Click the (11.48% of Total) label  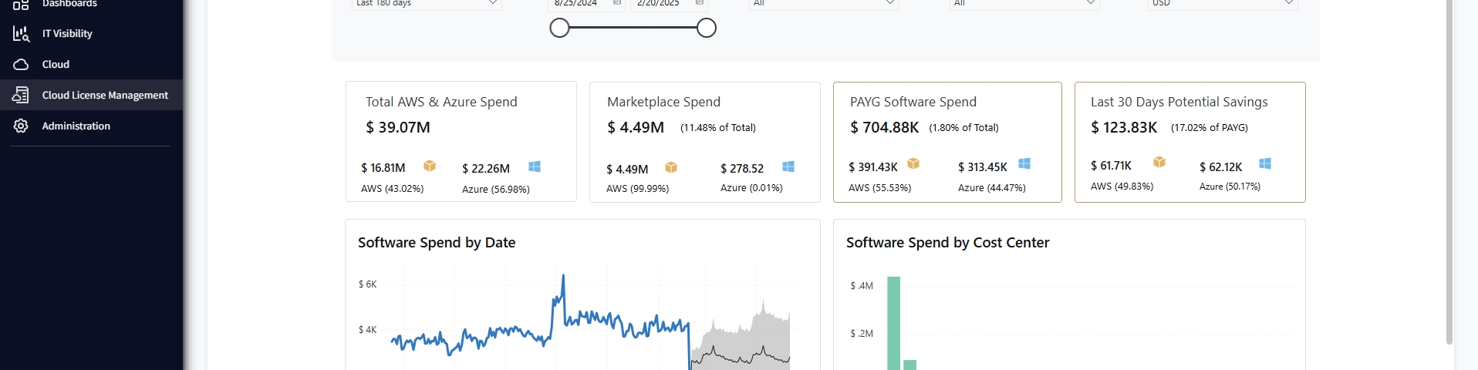tap(718, 128)
